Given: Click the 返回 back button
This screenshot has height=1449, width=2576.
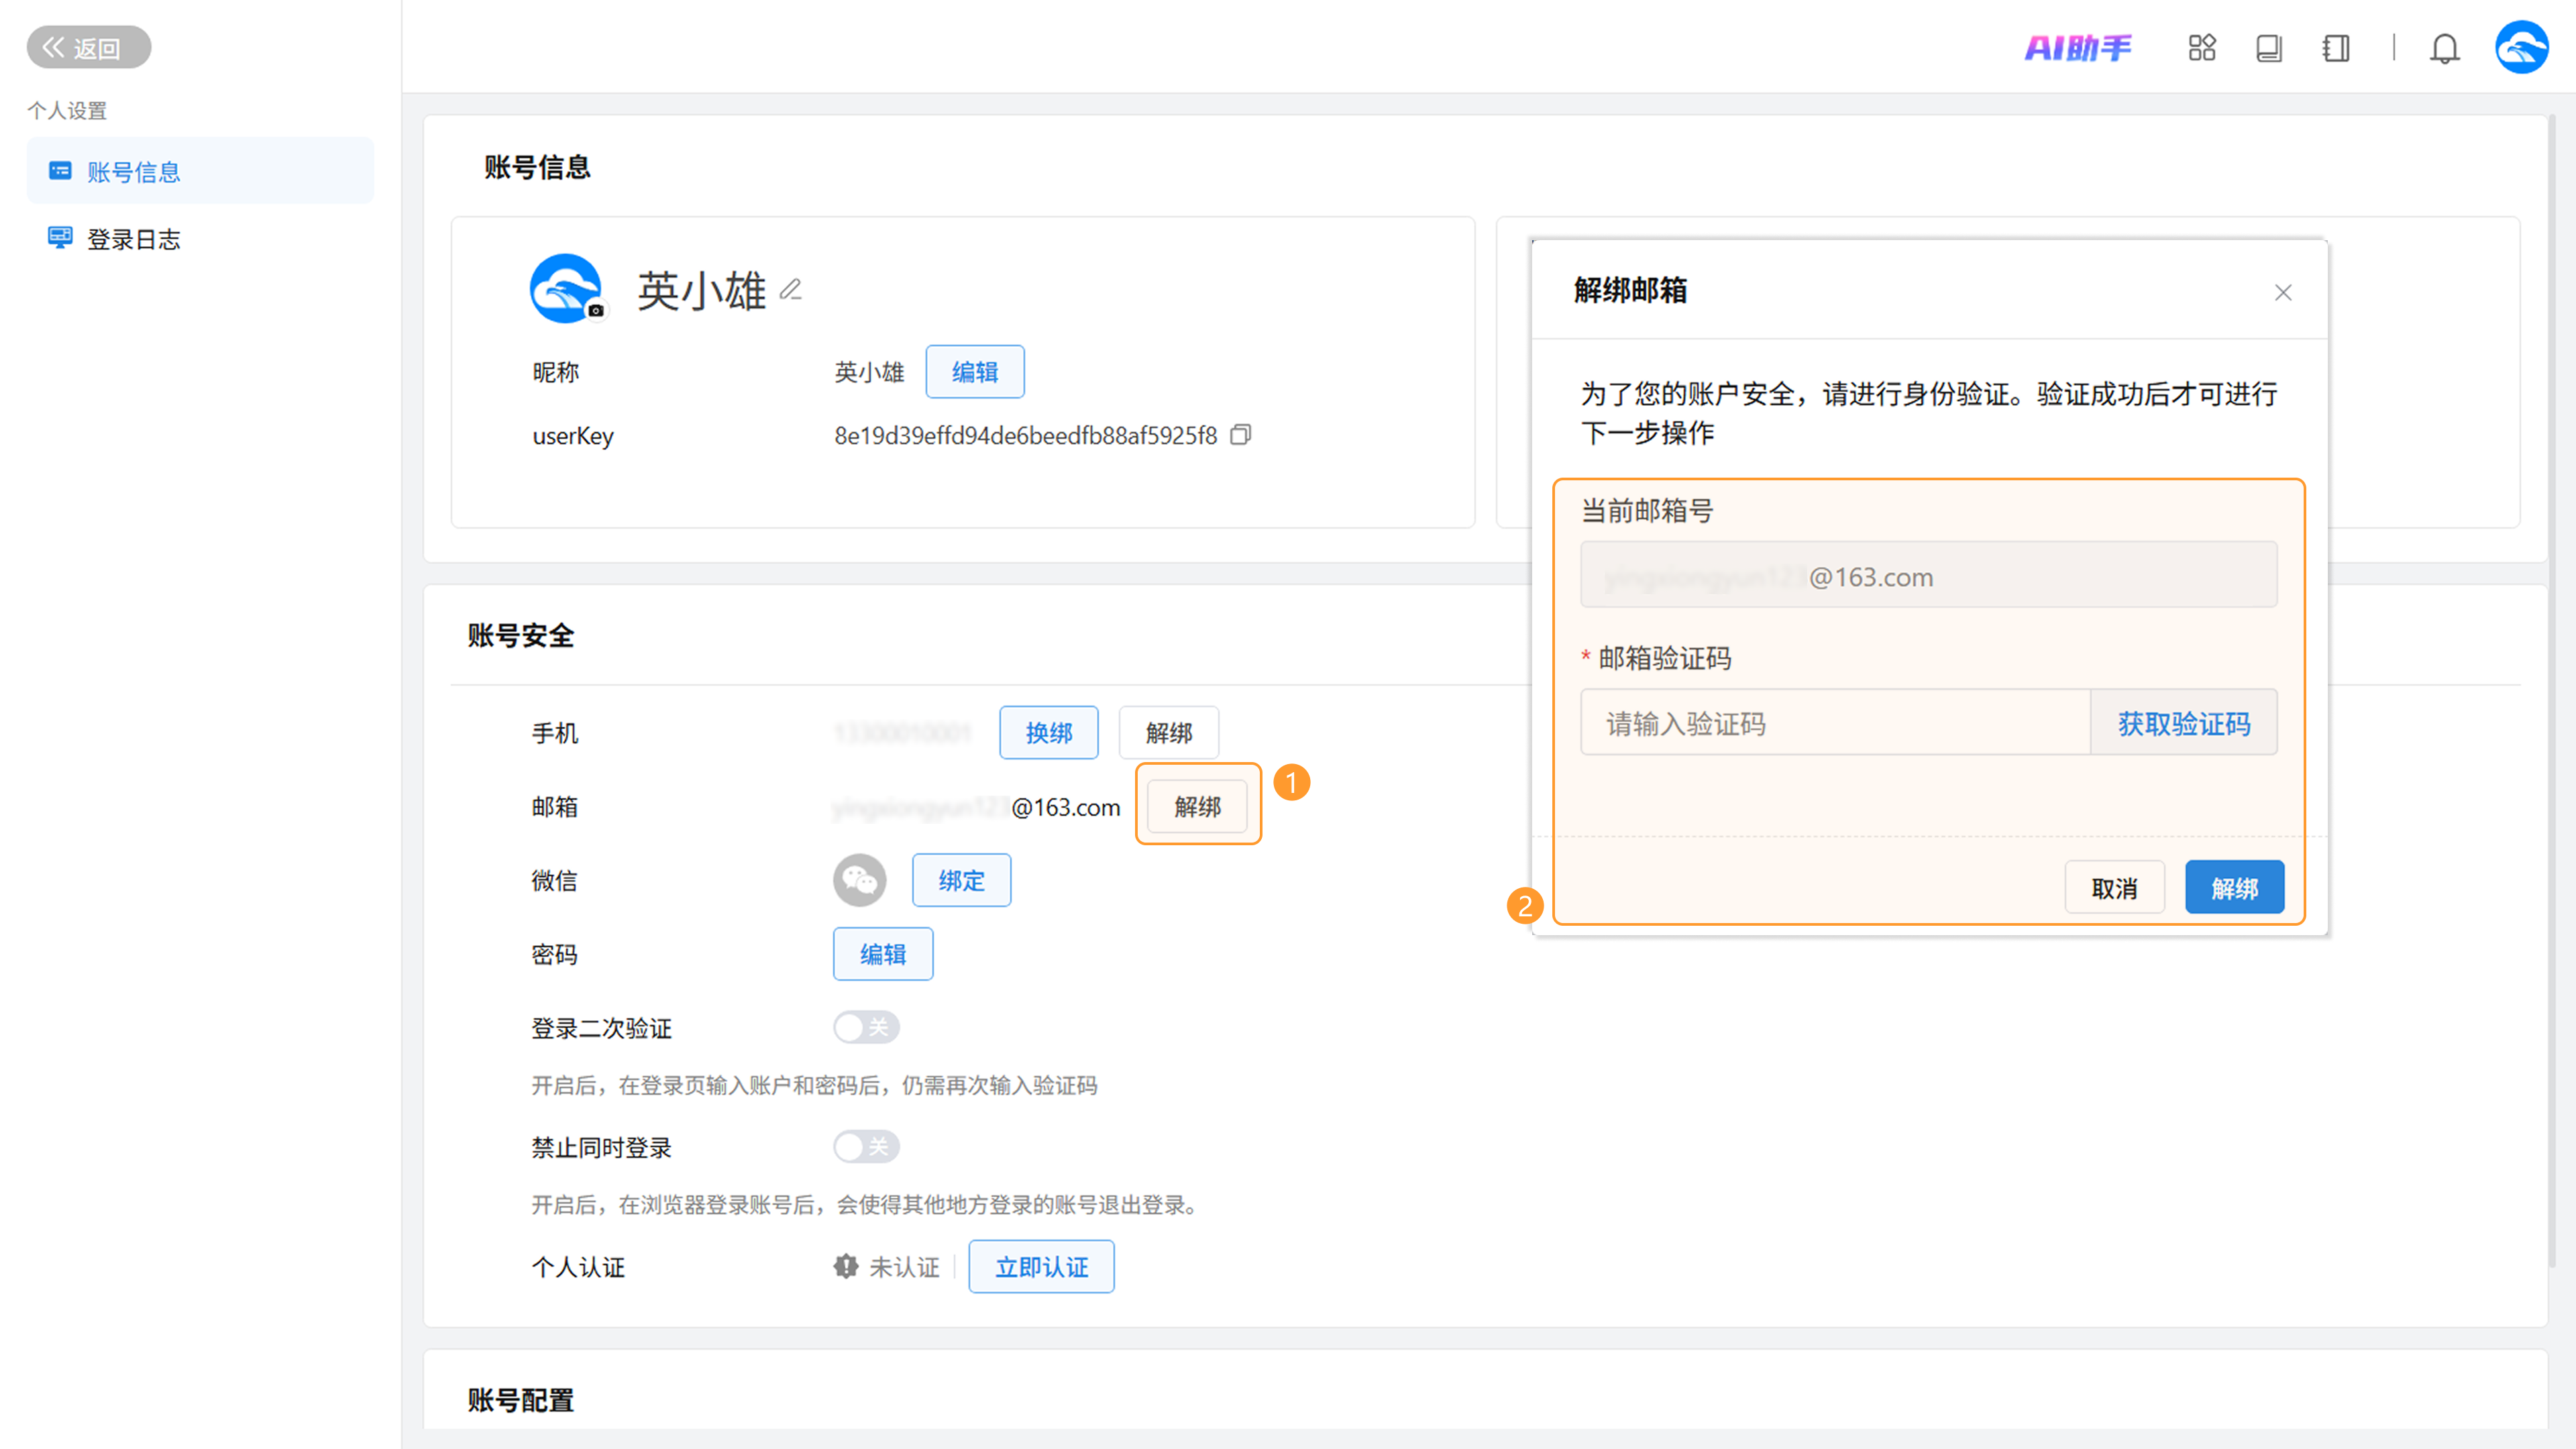Looking at the screenshot, I should (x=88, y=47).
